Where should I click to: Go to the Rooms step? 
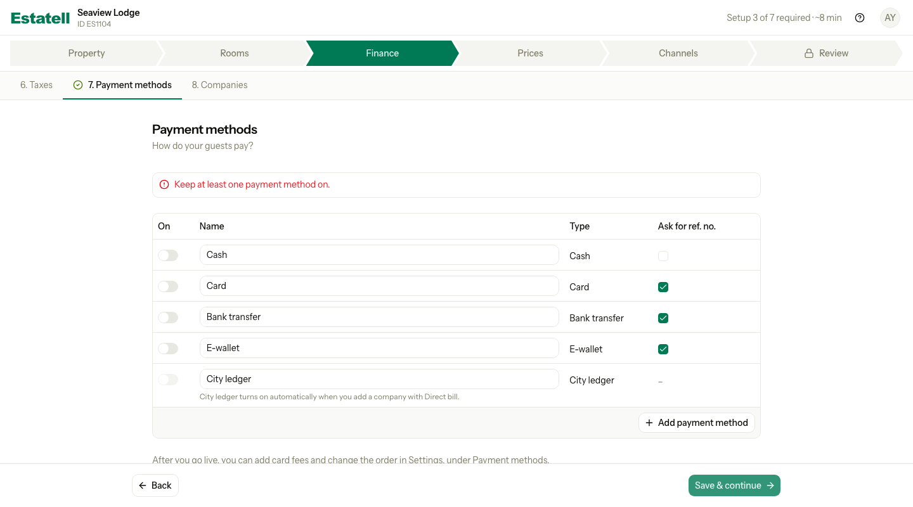point(234,53)
